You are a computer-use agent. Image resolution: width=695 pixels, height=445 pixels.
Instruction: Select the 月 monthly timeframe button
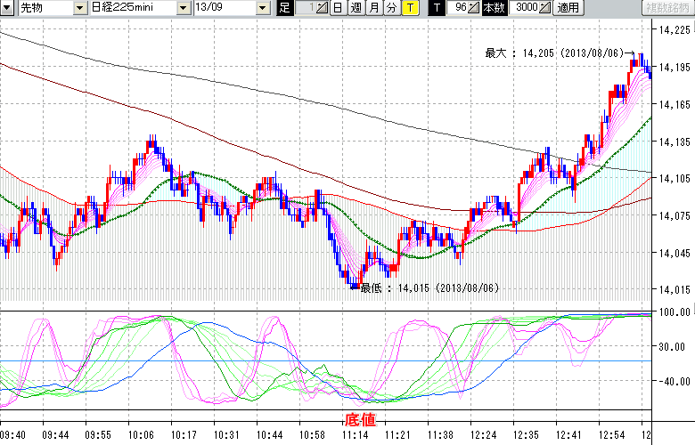[x=373, y=8]
